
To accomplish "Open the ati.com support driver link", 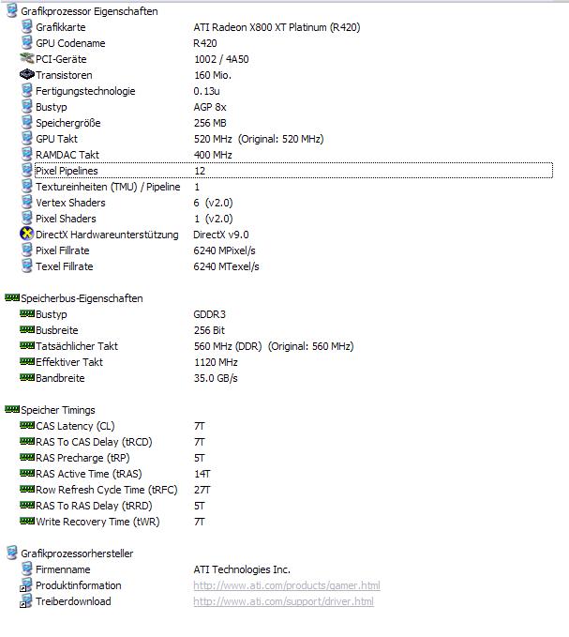I will (x=283, y=601).
